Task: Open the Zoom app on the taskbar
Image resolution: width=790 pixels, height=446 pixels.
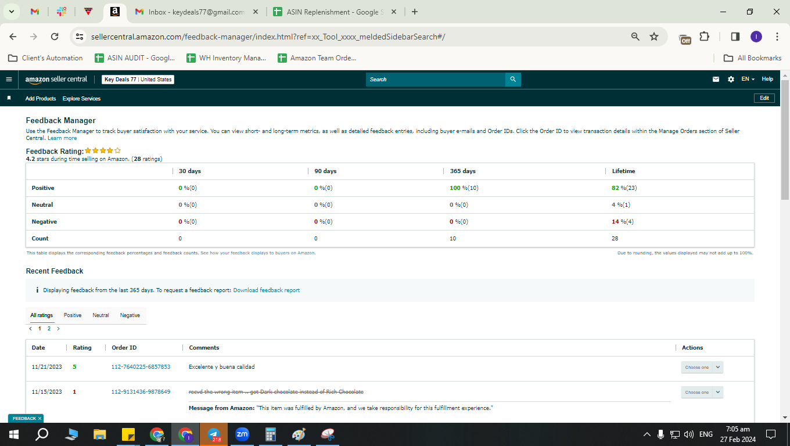Action: pos(242,434)
